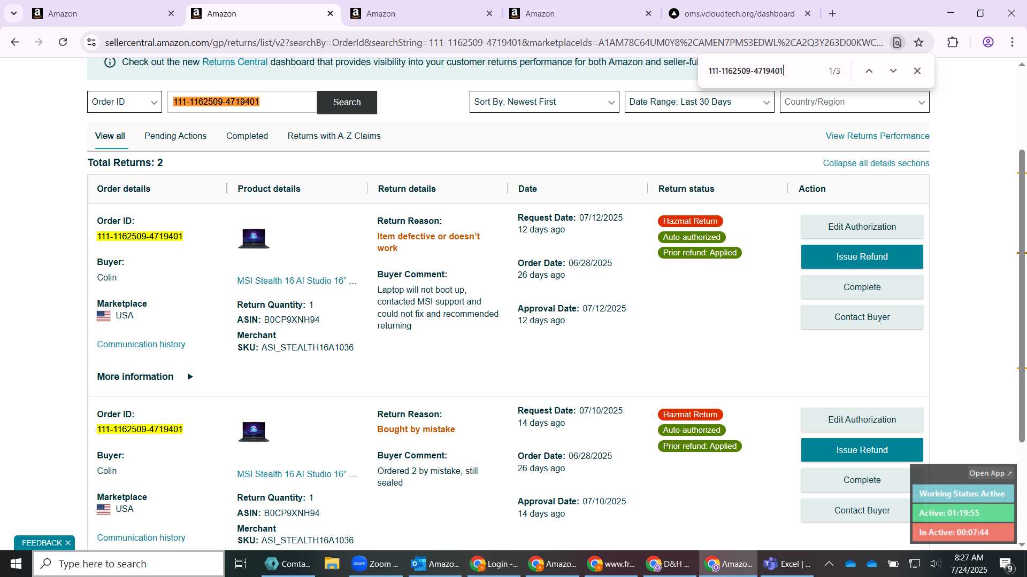Viewport: 1027px width, 577px height.
Task: Open the laptop thumbnail in second return
Action: click(x=254, y=431)
